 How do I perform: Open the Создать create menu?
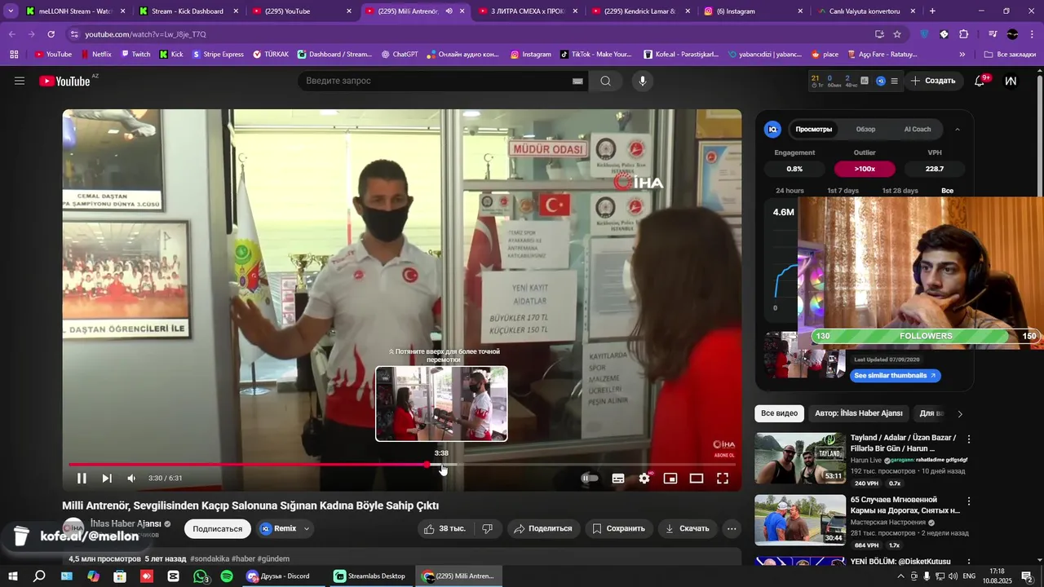(933, 81)
